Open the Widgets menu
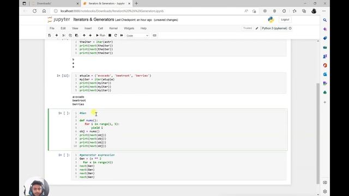The height and width of the screenshot is (196, 349). click(x=129, y=28)
